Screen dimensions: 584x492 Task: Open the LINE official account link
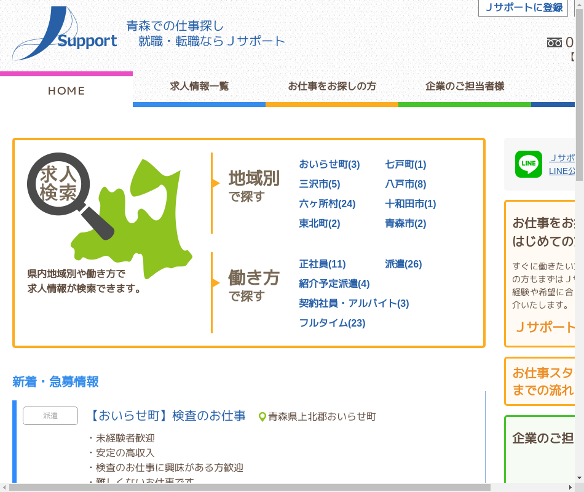[x=562, y=164]
